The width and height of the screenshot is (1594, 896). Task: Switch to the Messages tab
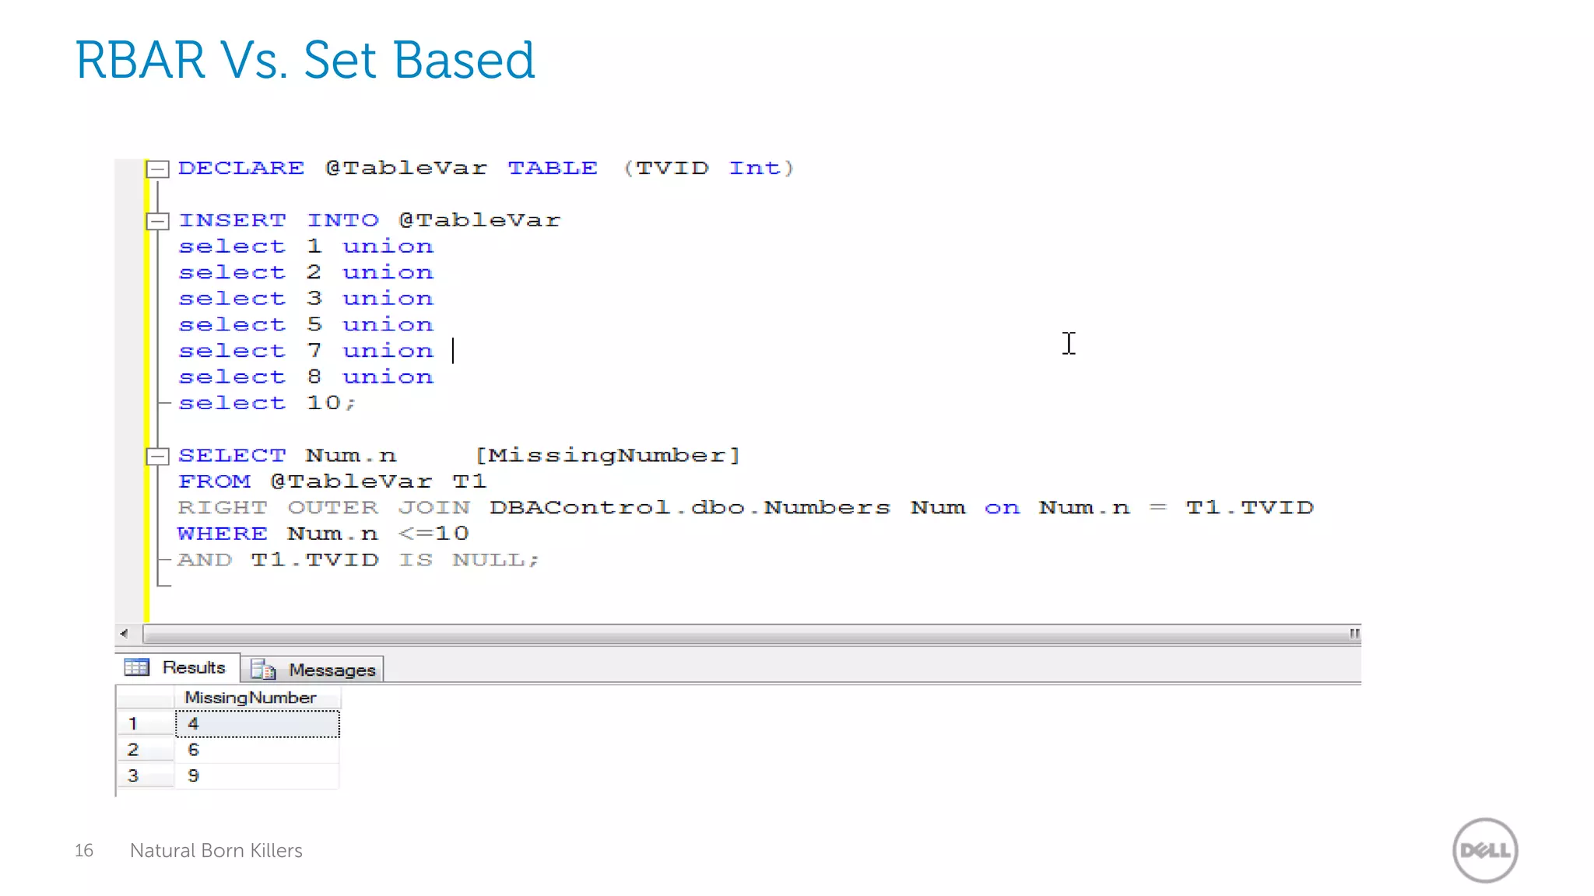point(332,670)
